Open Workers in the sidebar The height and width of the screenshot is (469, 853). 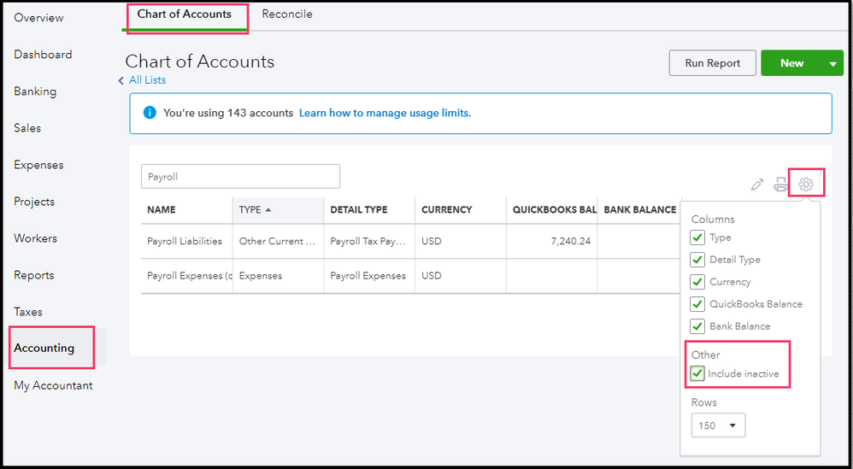(x=35, y=238)
